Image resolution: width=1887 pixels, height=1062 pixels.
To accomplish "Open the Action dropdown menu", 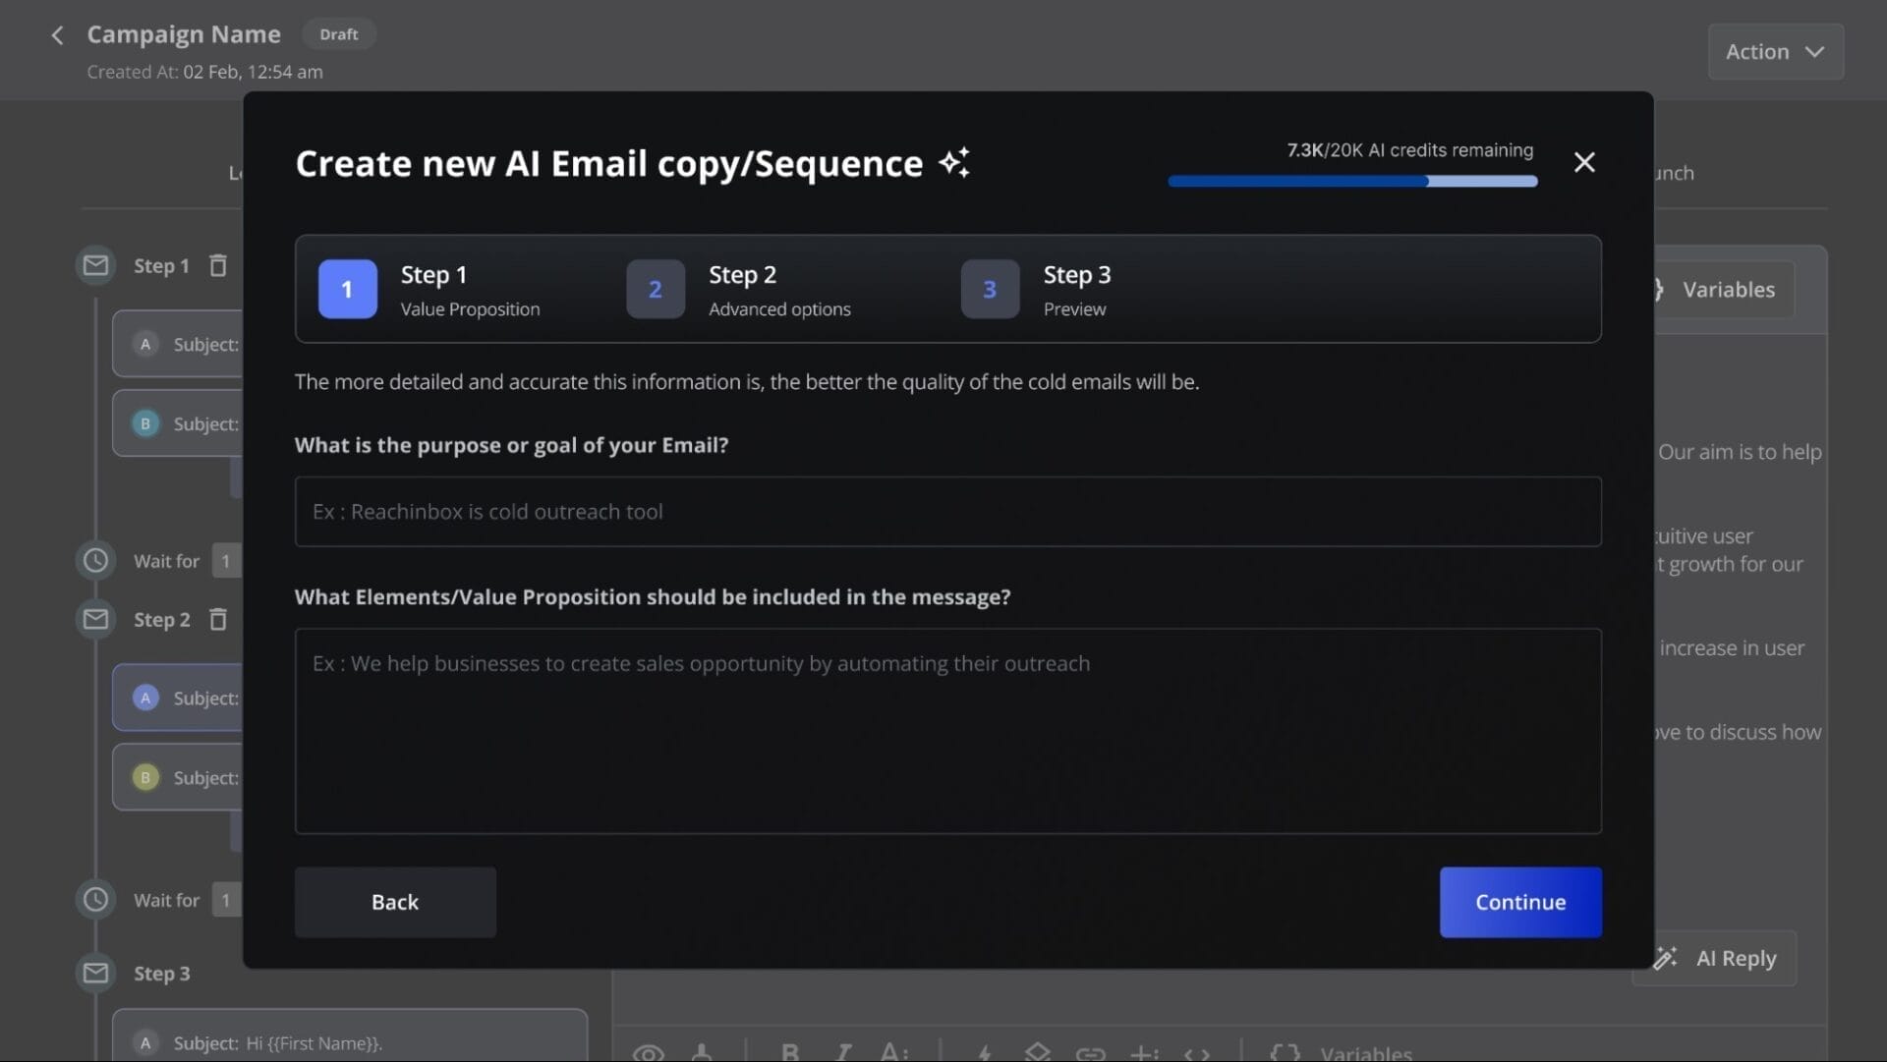I will (x=1775, y=51).
